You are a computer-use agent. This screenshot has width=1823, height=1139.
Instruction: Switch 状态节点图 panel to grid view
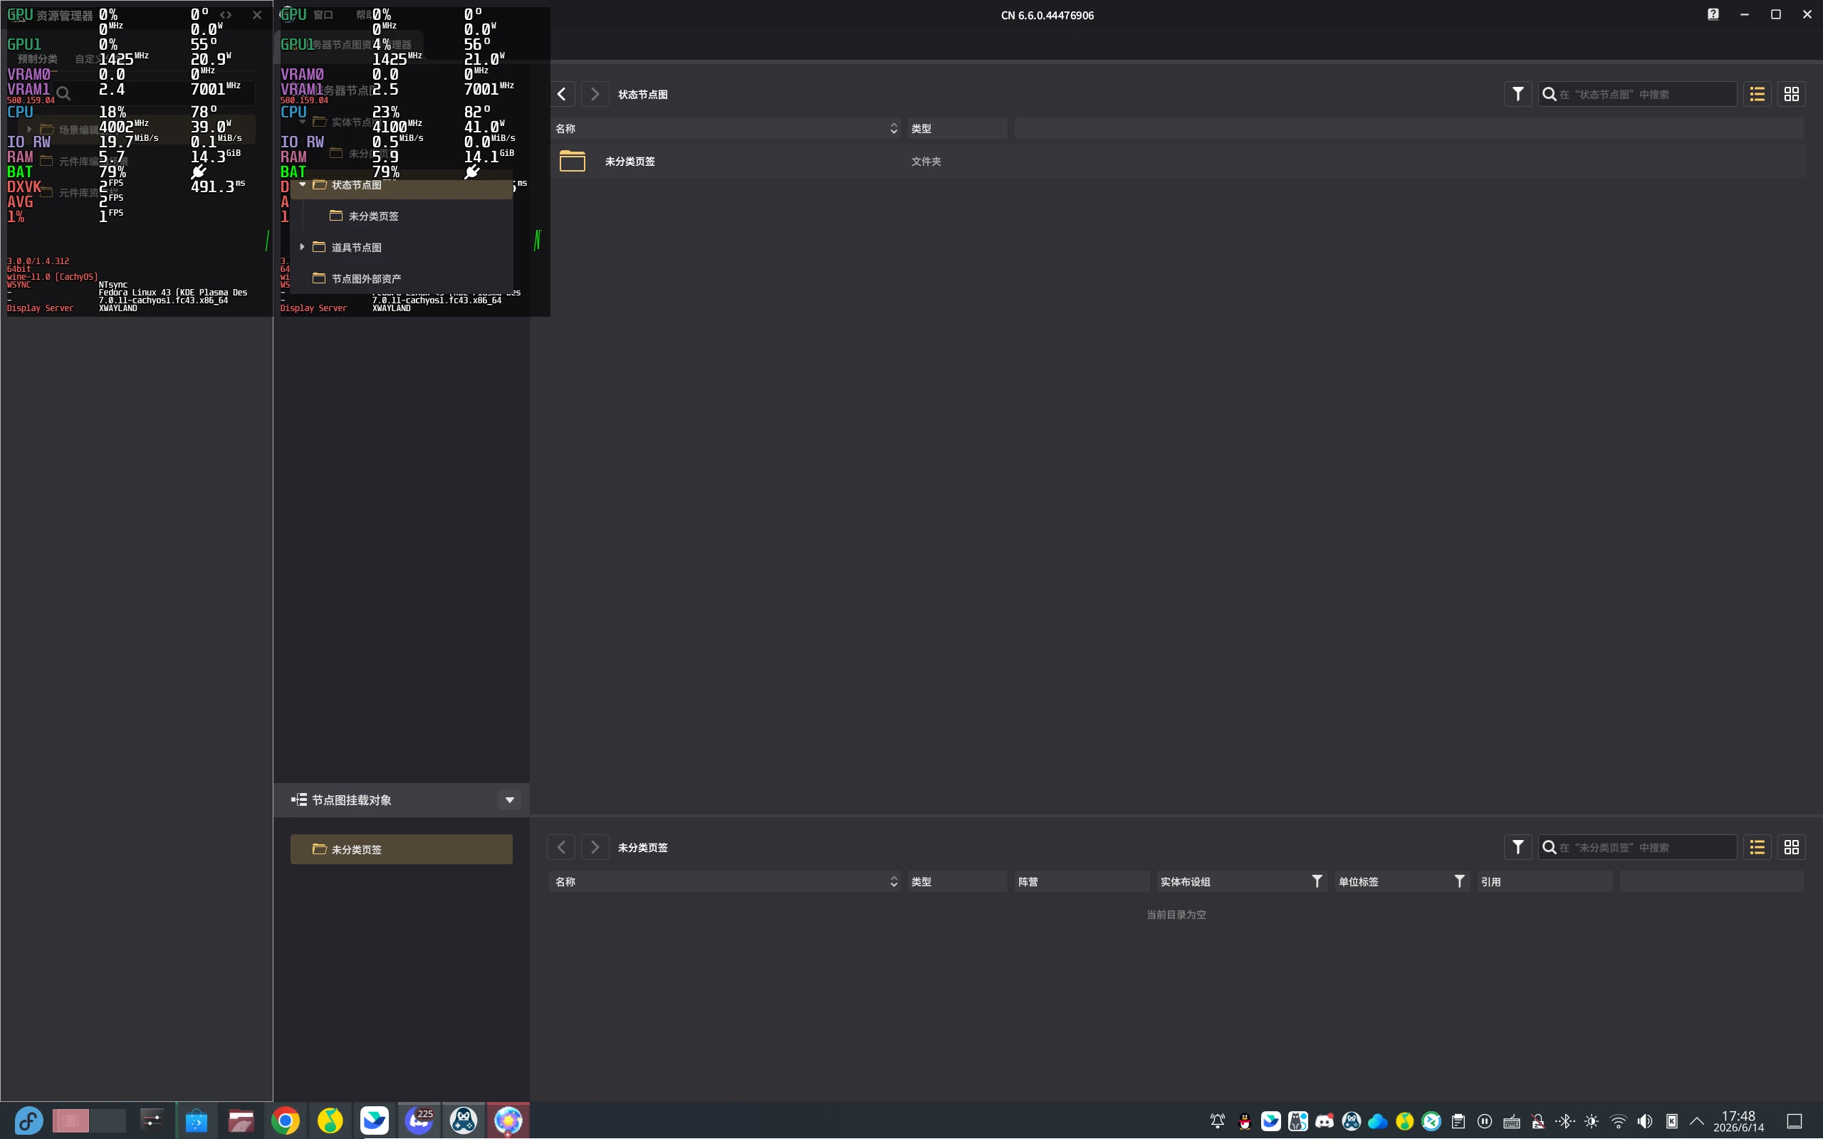pos(1792,94)
